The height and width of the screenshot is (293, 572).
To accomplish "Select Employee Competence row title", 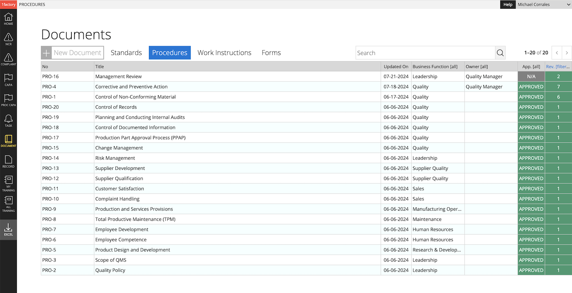I will (121, 240).
